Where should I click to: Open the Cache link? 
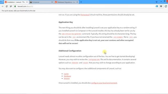point(66,74)
